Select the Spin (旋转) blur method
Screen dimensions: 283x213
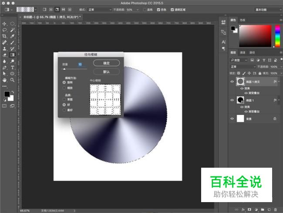coord(64,82)
